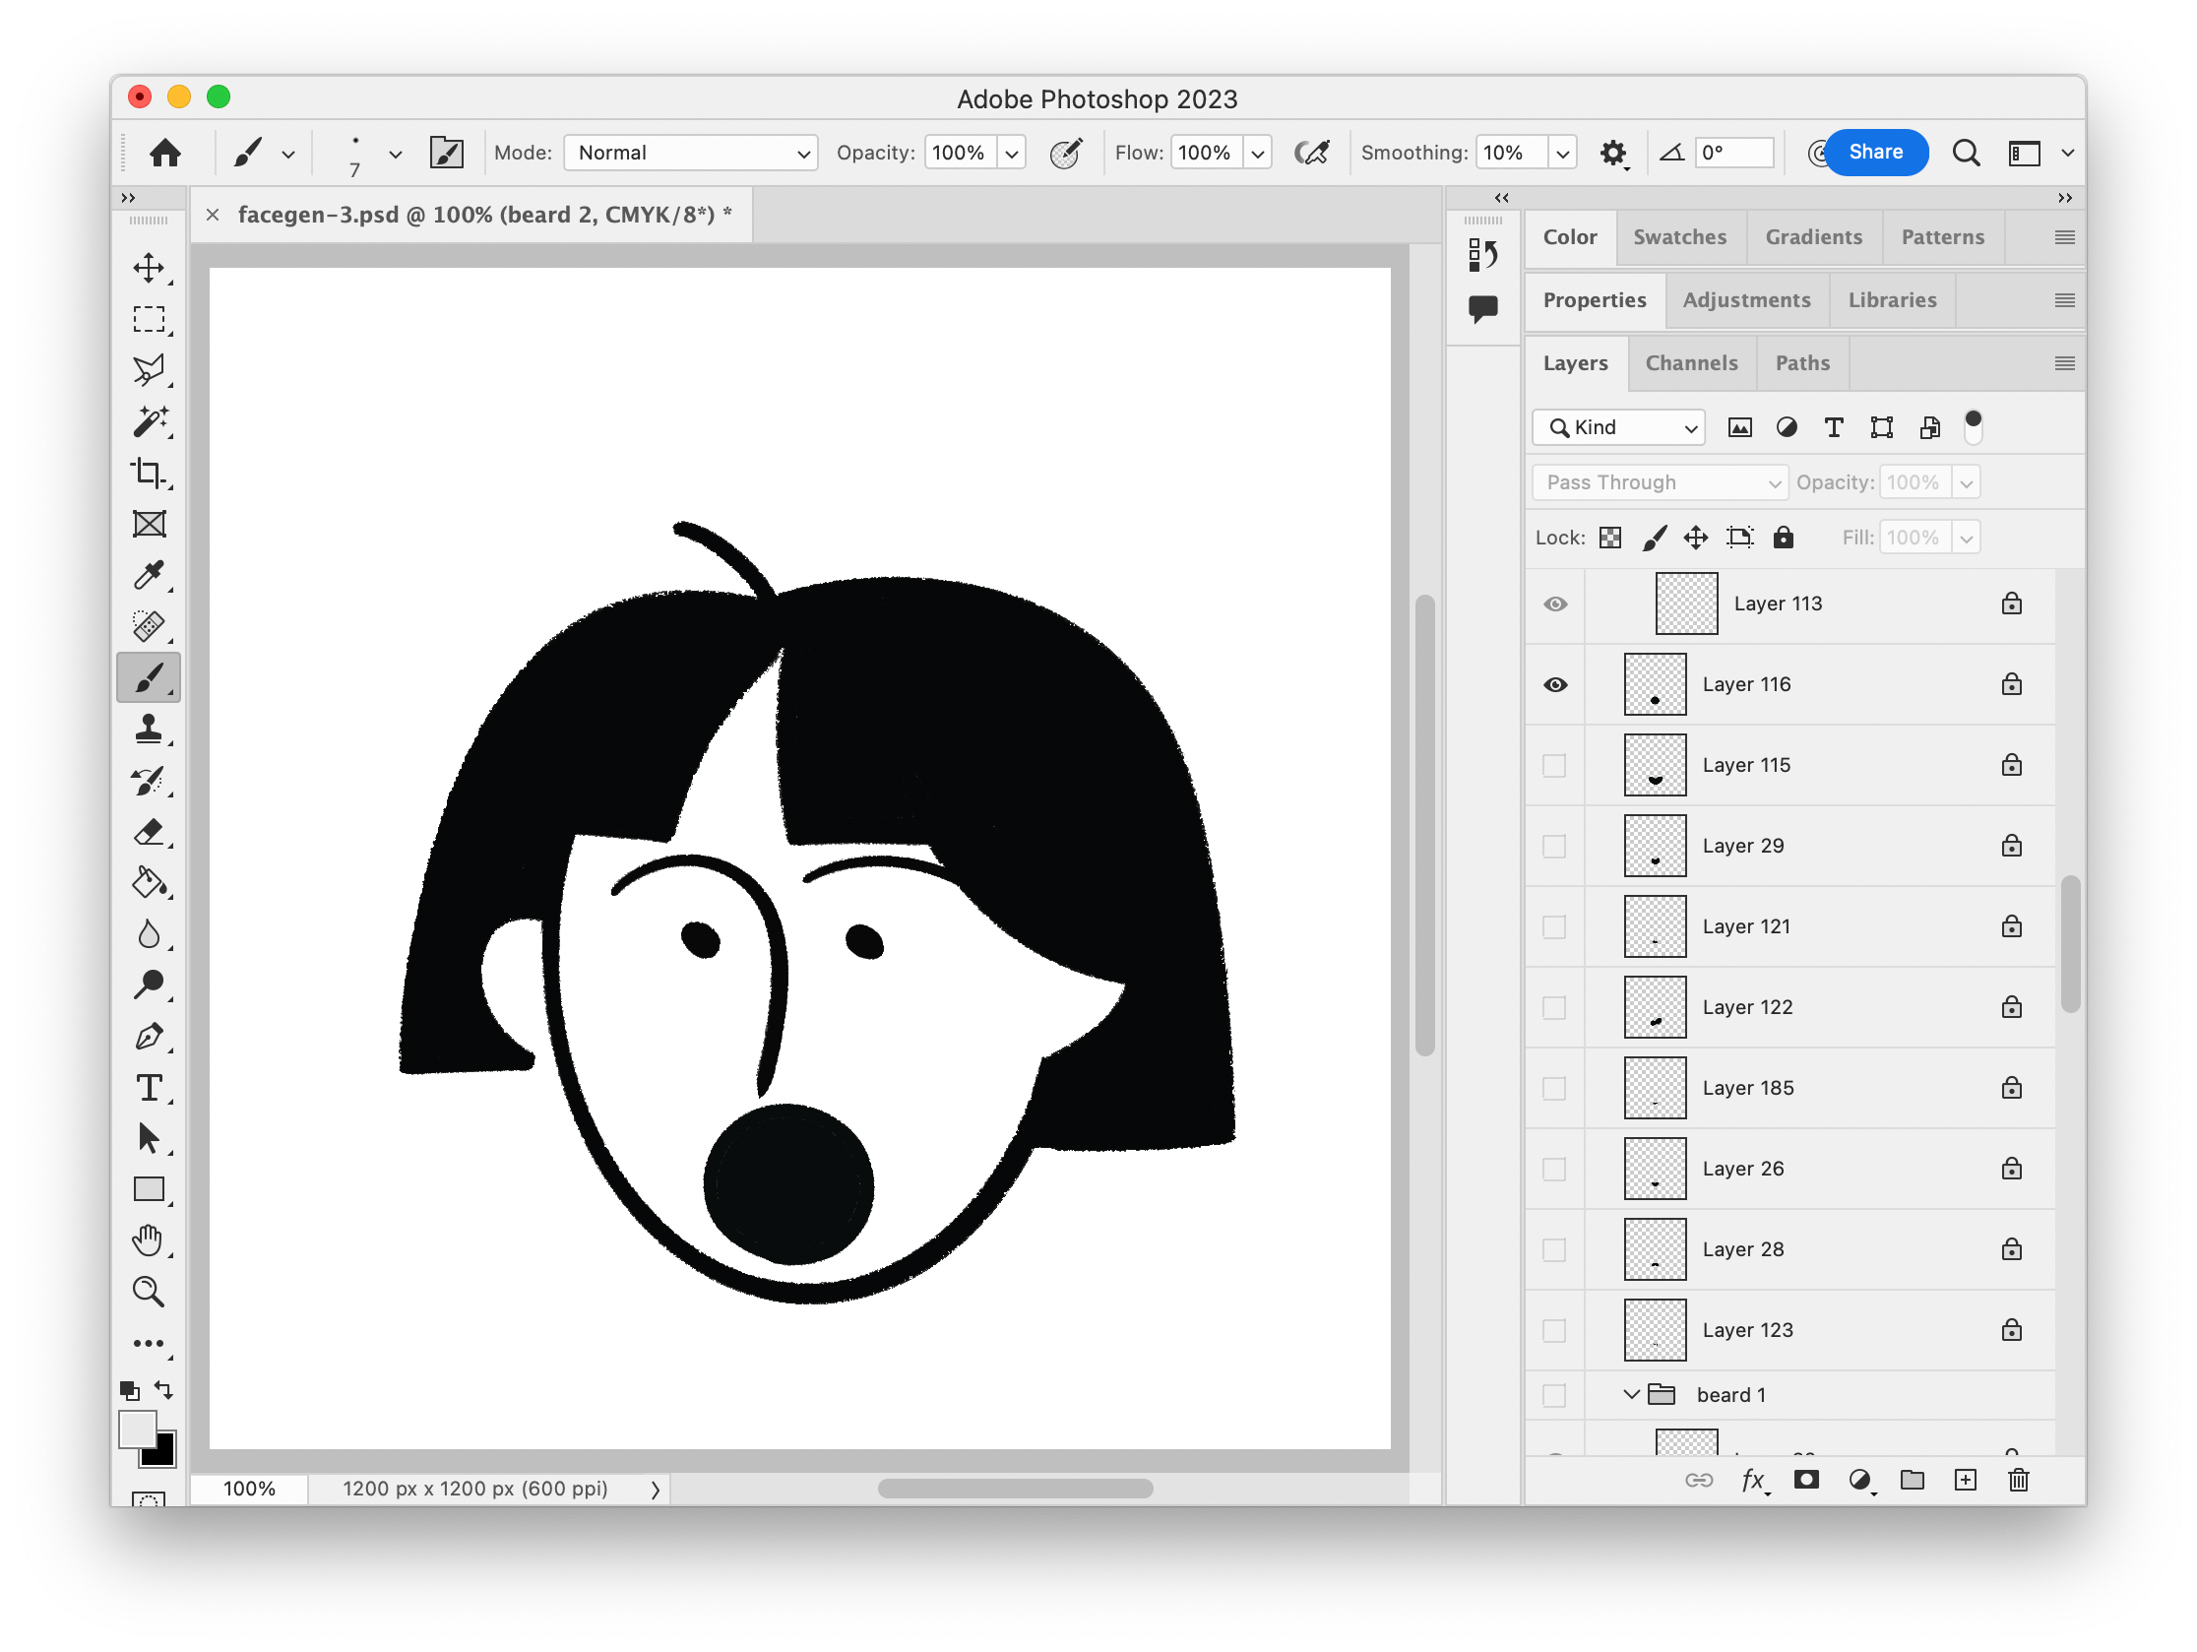Hide Layer 116 using eye icon
This screenshot has height=1652, width=2197.
[x=1554, y=684]
